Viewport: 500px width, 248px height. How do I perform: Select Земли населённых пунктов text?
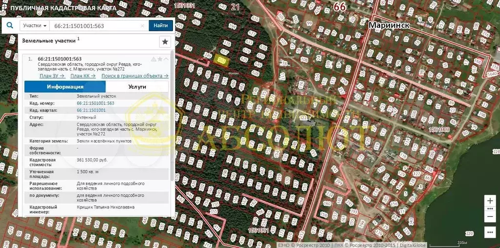point(104,141)
